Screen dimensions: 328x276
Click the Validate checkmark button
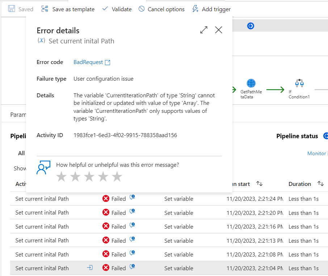click(x=117, y=9)
